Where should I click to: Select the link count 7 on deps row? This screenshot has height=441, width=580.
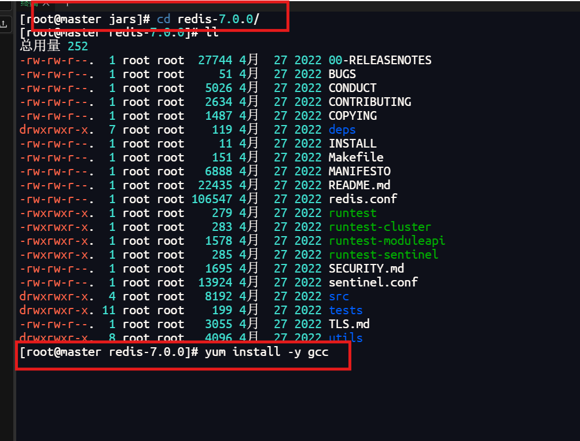point(112,130)
